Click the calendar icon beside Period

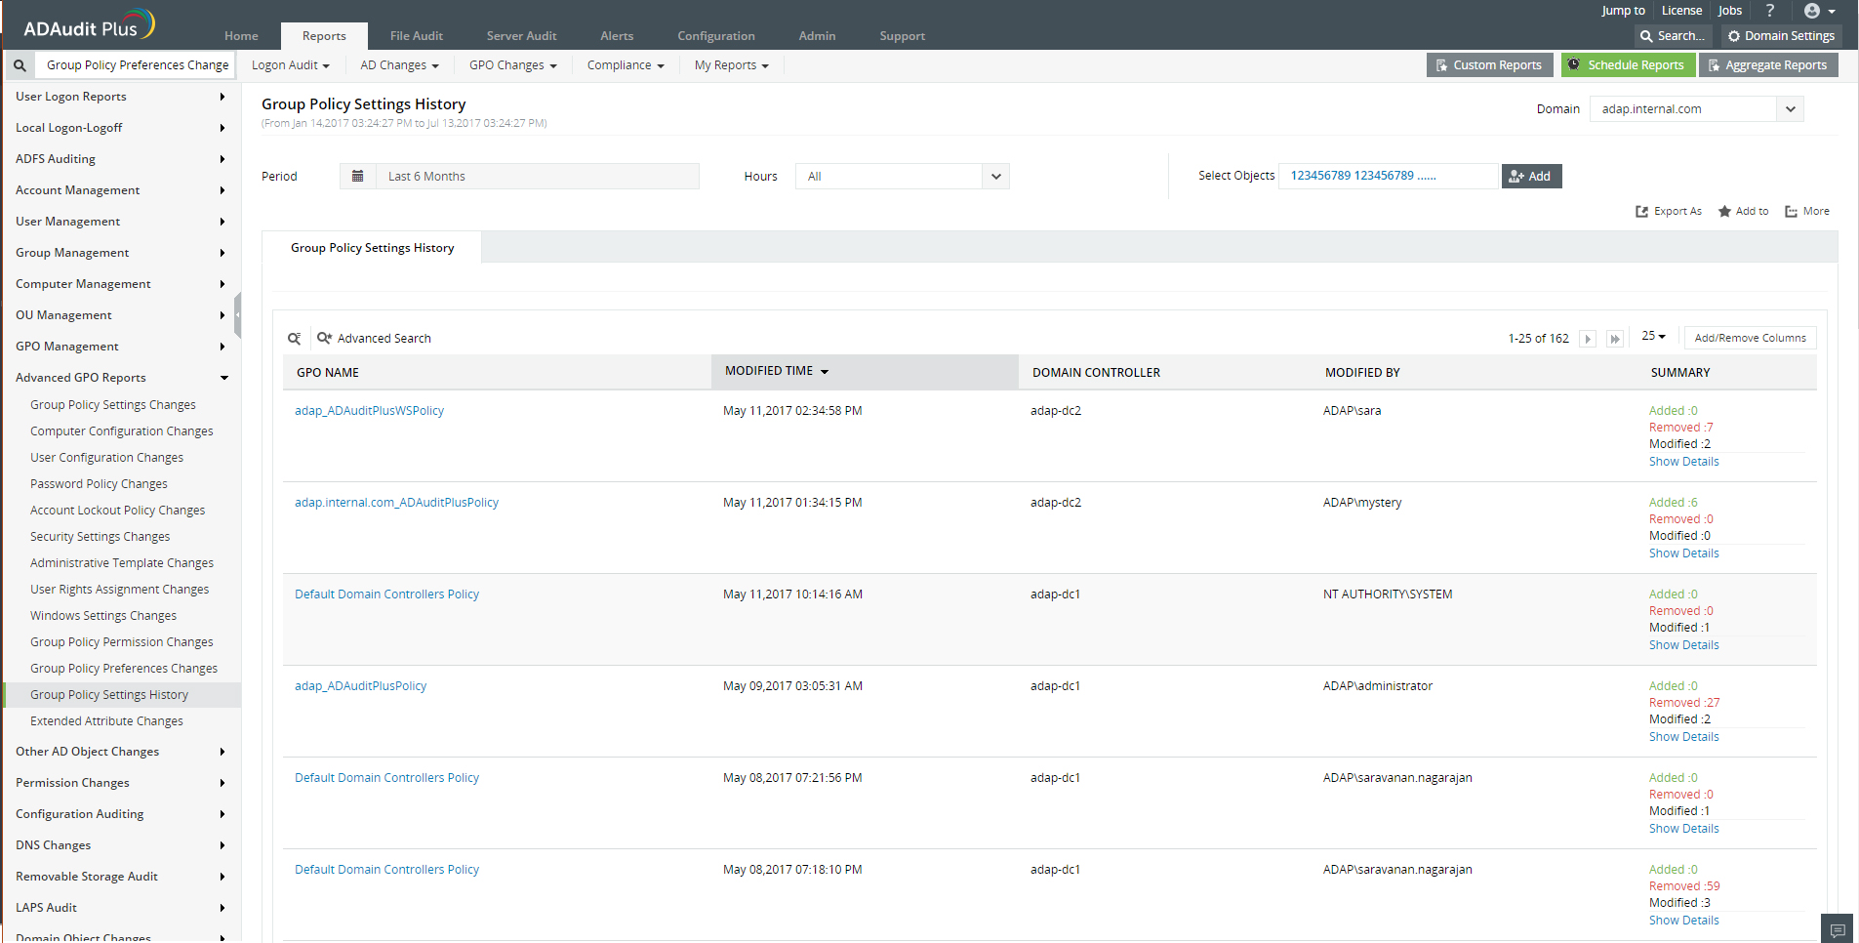click(357, 177)
